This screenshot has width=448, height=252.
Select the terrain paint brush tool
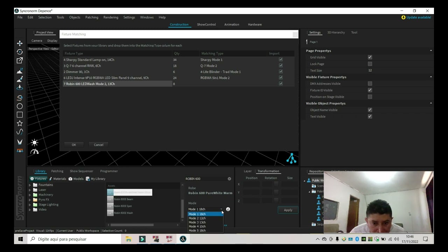(20, 79)
